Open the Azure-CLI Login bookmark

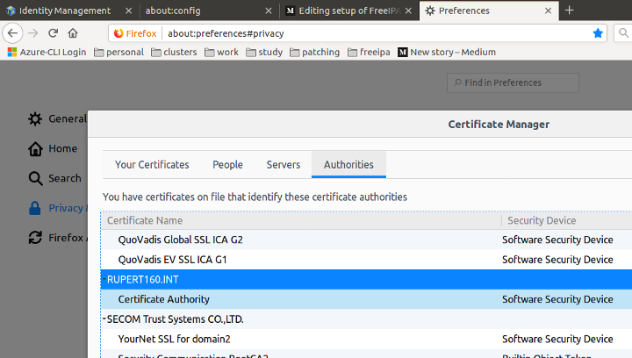pyautogui.click(x=47, y=52)
